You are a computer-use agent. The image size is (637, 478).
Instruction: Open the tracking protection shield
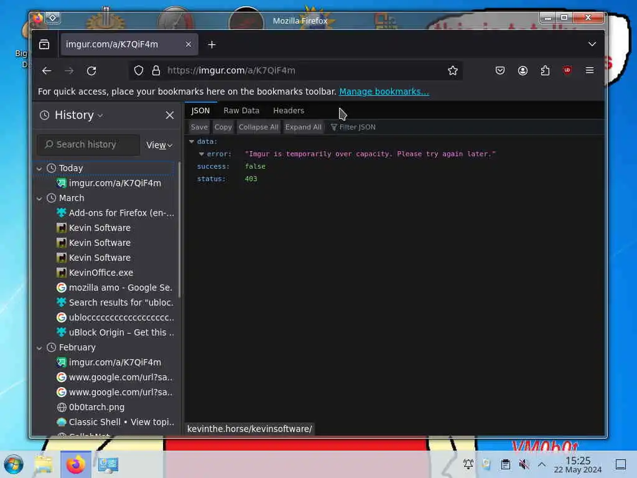[x=139, y=71]
